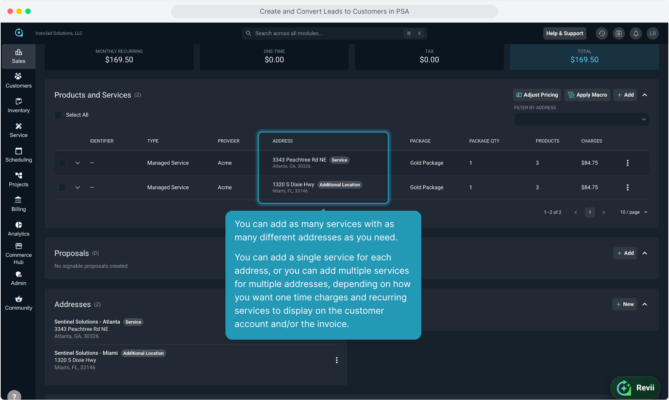Click the Total $169.50 summary card
Screen dimensions: 669x400
[x=584, y=56]
